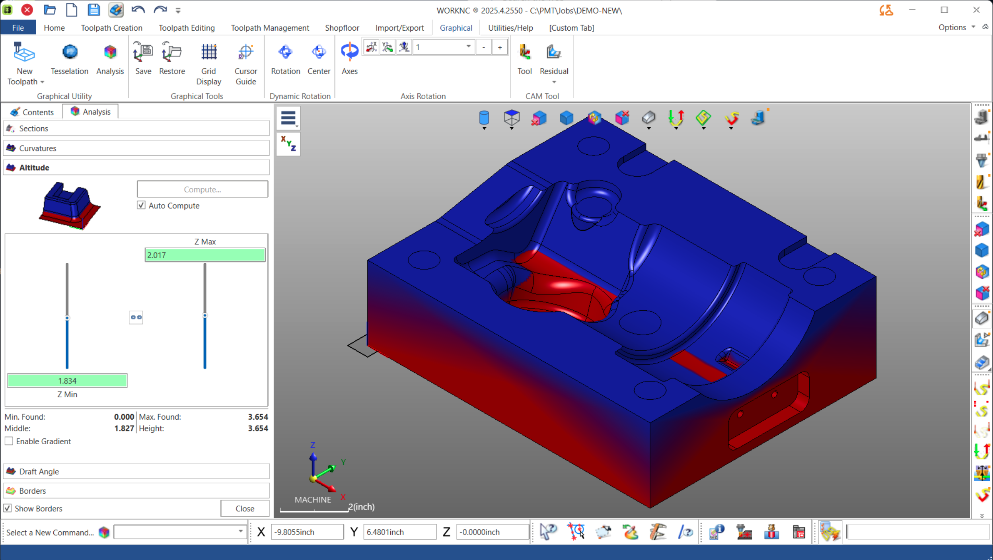Click the Z Max value field
993x560 pixels.
(205, 255)
